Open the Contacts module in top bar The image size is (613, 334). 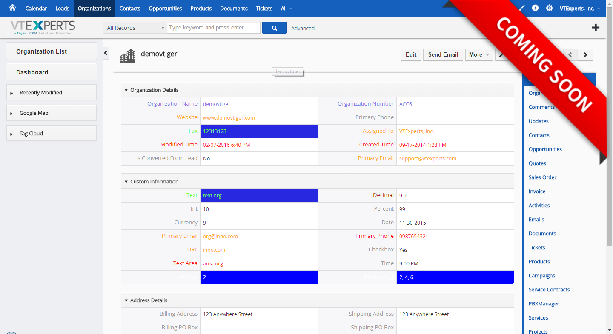click(130, 9)
